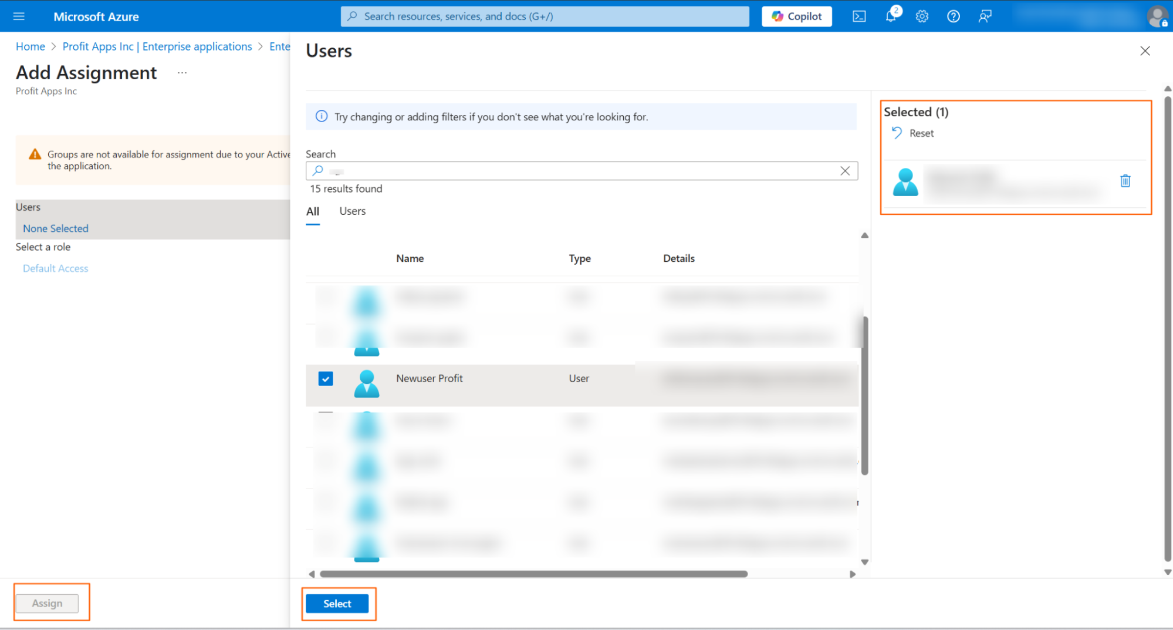Focus the global Azure search bar
1173x630 pixels.
[x=545, y=16]
